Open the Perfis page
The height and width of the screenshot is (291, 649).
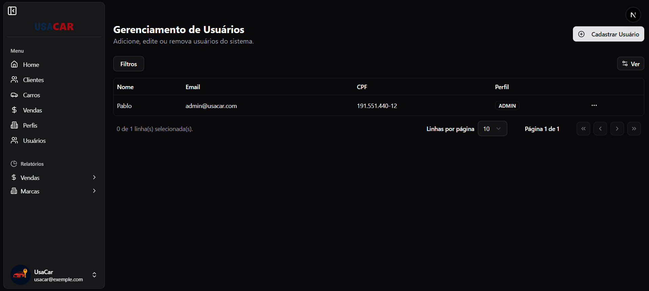pyautogui.click(x=30, y=125)
